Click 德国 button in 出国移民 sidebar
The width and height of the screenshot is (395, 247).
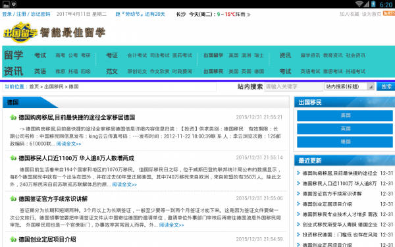point(345,142)
